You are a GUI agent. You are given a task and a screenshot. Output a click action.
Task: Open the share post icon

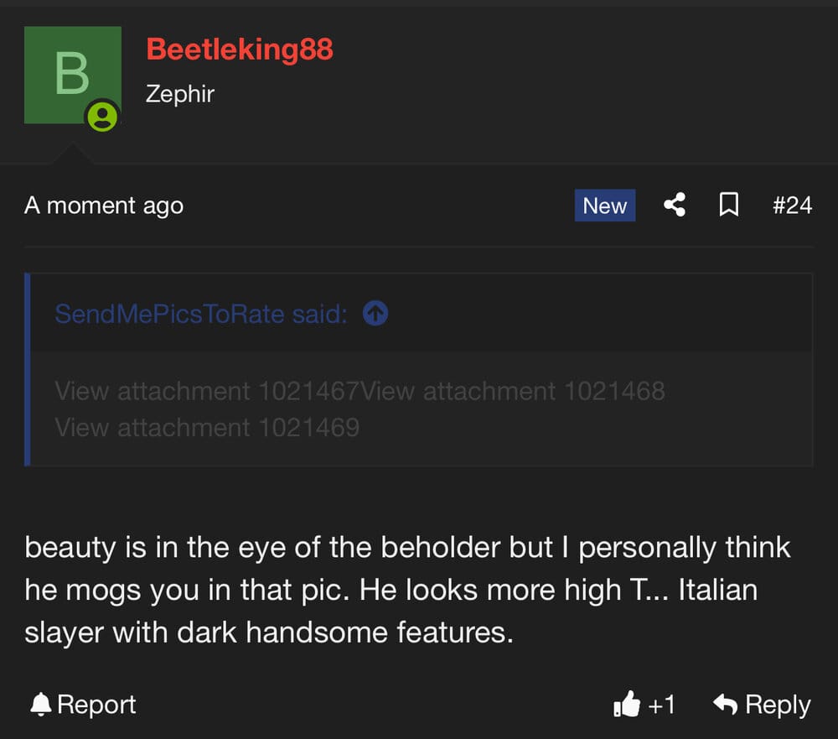[675, 205]
